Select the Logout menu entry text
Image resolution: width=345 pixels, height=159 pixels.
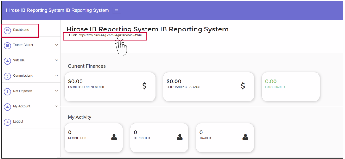click(x=18, y=121)
